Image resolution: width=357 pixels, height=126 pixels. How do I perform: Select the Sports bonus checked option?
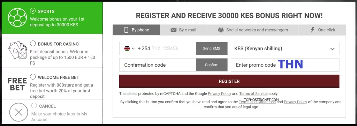click(33, 11)
